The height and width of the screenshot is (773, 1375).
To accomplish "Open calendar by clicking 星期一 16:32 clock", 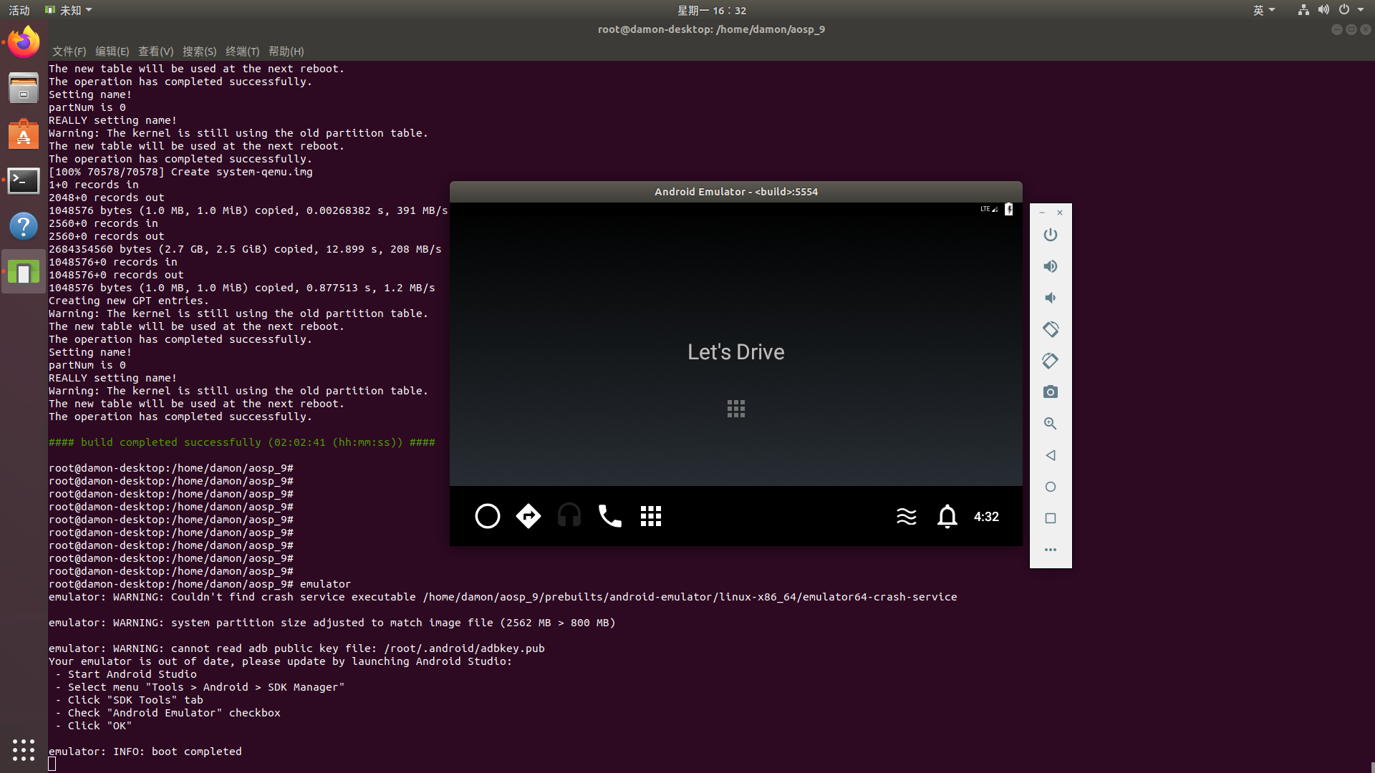I will point(712,10).
